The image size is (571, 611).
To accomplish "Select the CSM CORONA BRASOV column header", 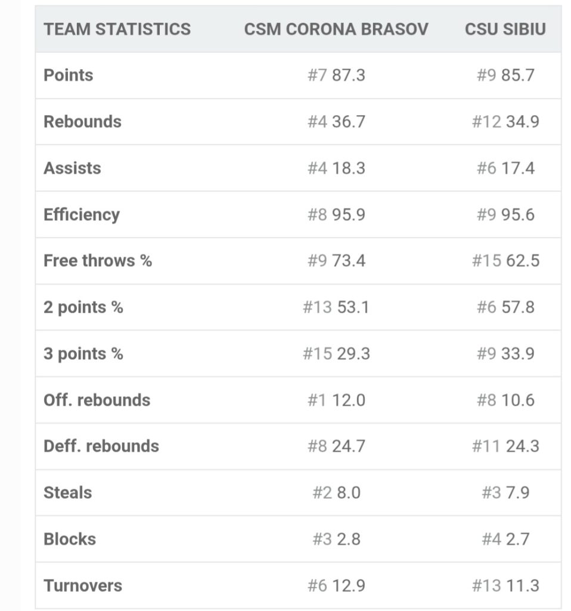I will point(336,29).
